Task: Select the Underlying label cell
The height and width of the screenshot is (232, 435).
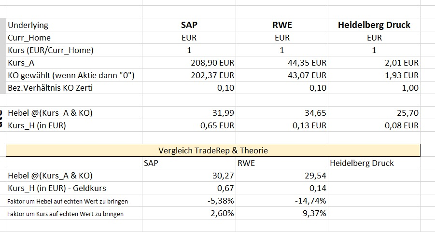Action: pos(28,25)
